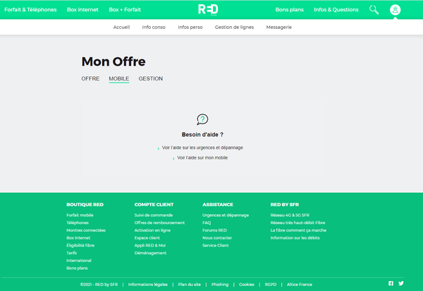Open Déménagement footer link
The width and height of the screenshot is (423, 291).
(150, 253)
